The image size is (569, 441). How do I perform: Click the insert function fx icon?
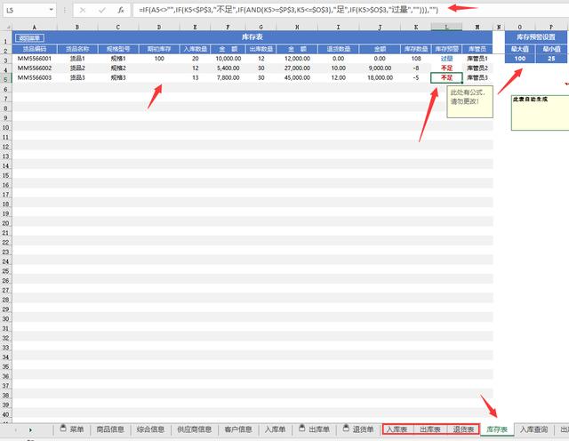(x=120, y=10)
